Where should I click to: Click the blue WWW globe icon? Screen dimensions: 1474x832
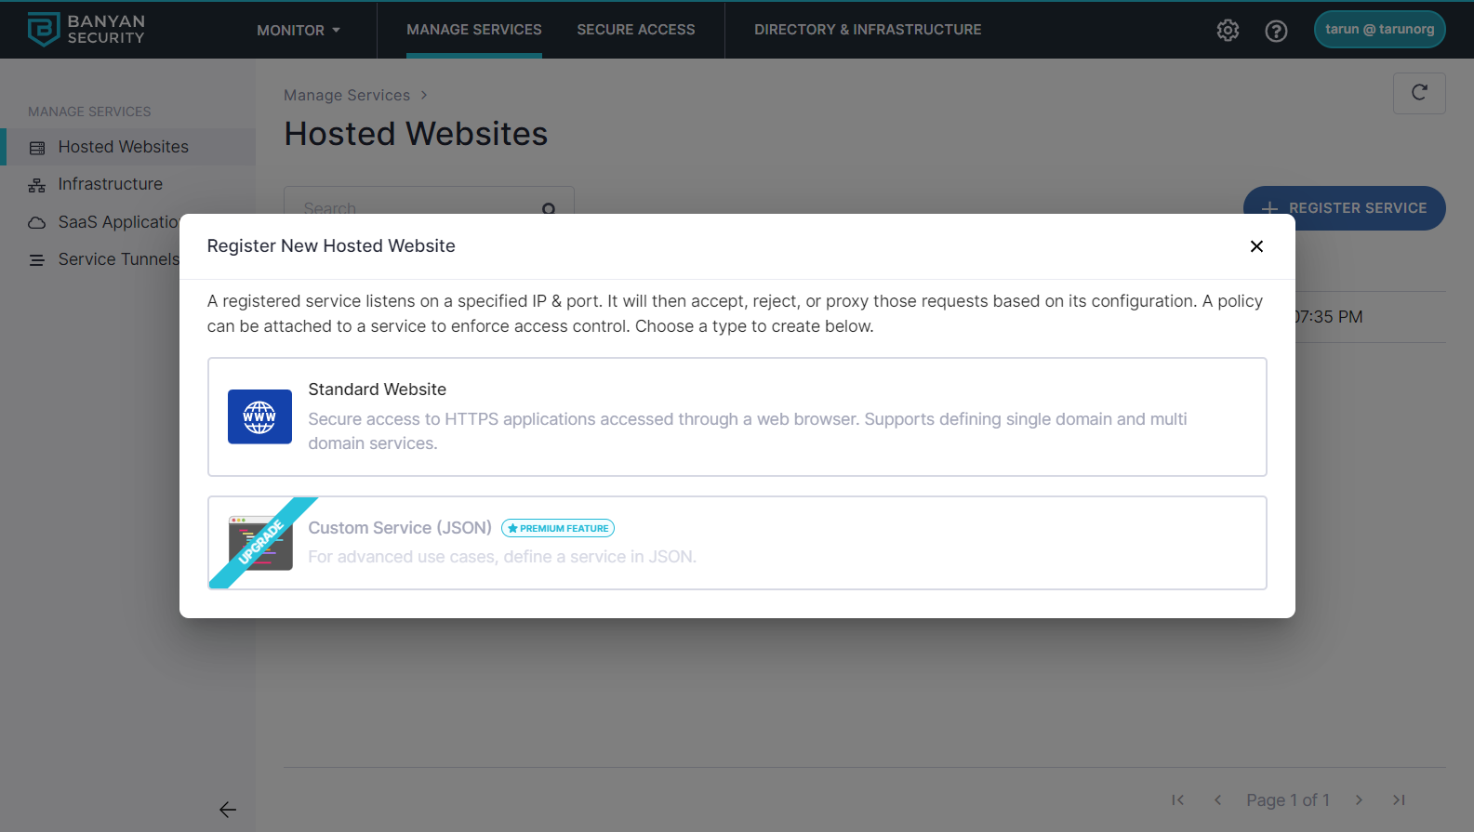tap(259, 416)
